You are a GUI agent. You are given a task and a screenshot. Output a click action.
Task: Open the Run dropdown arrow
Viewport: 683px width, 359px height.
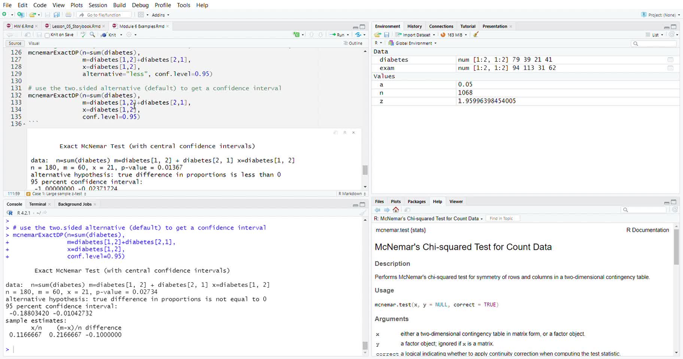click(x=348, y=35)
